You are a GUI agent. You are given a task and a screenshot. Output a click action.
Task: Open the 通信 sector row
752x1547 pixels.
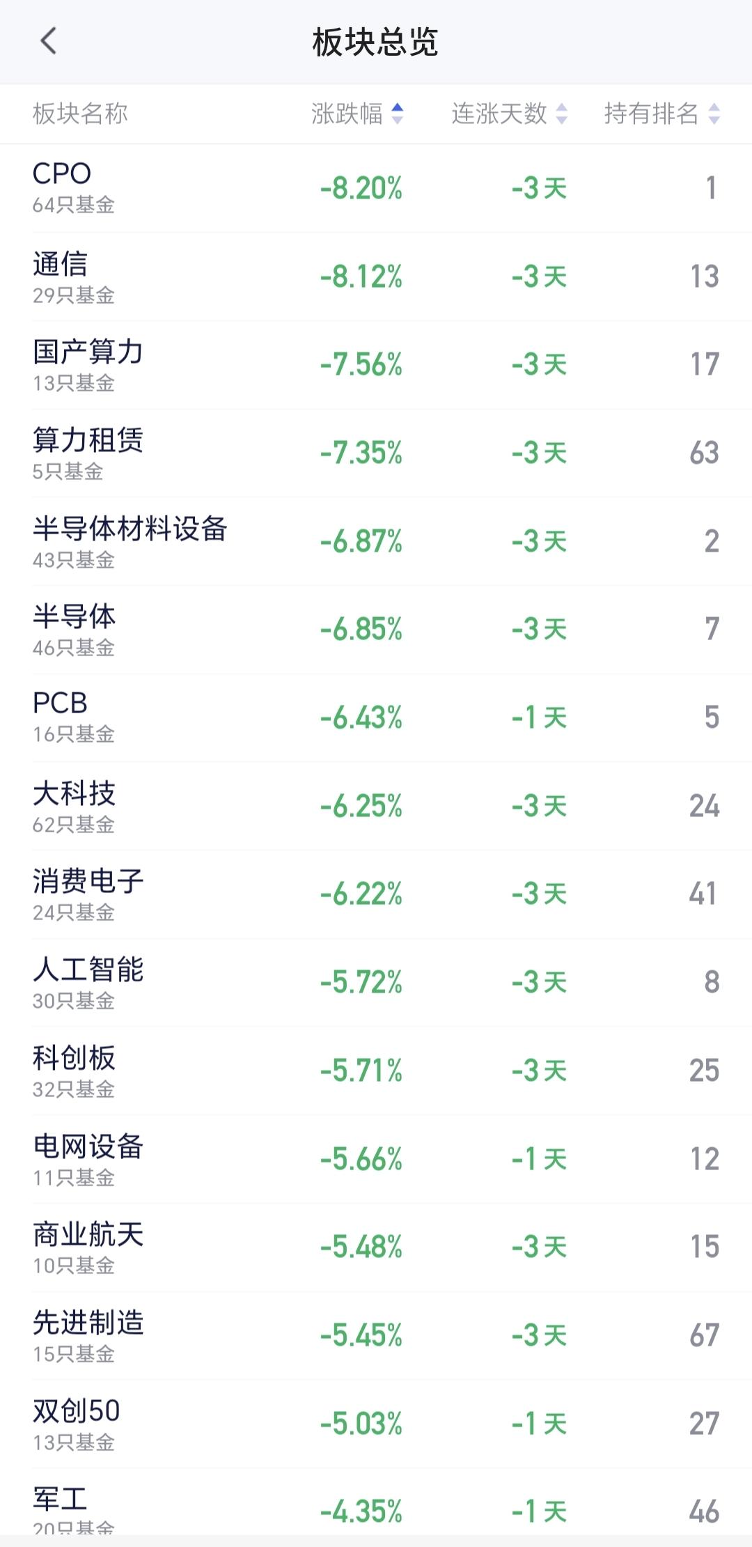click(x=376, y=277)
